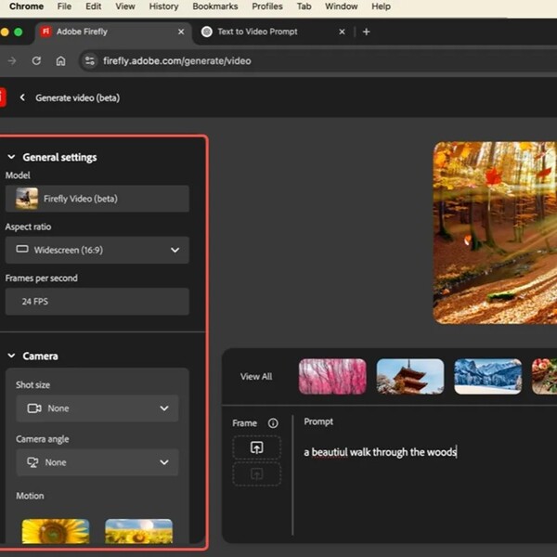Open the Aspect ratio Widescreen dropdown

click(x=97, y=250)
